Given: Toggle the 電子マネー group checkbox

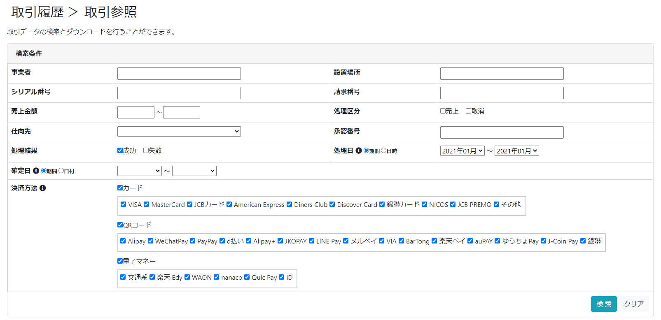Looking at the screenshot, I should coord(120,261).
